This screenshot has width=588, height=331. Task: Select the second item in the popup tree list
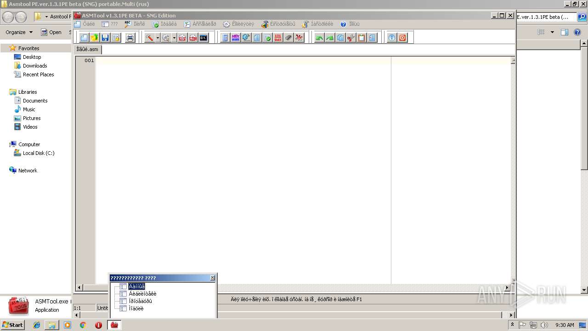[142, 294]
